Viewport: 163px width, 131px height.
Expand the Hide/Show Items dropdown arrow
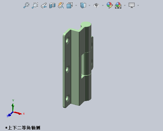click(x=103, y=5)
